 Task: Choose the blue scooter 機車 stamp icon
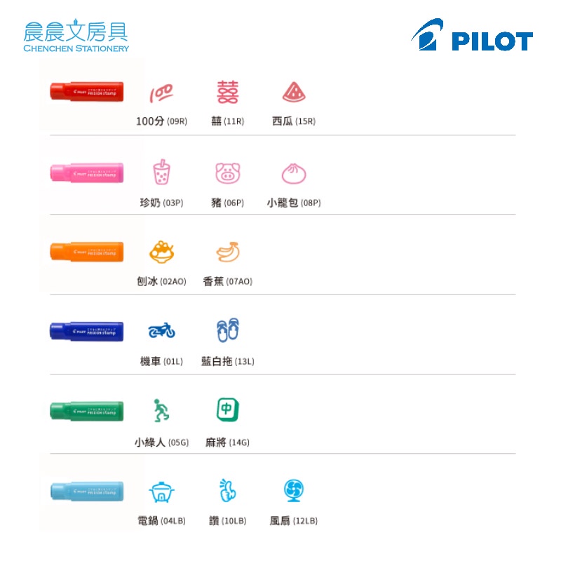pyautogui.click(x=161, y=330)
